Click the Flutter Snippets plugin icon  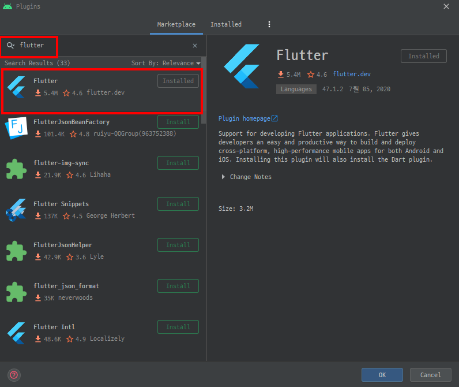[x=16, y=210]
